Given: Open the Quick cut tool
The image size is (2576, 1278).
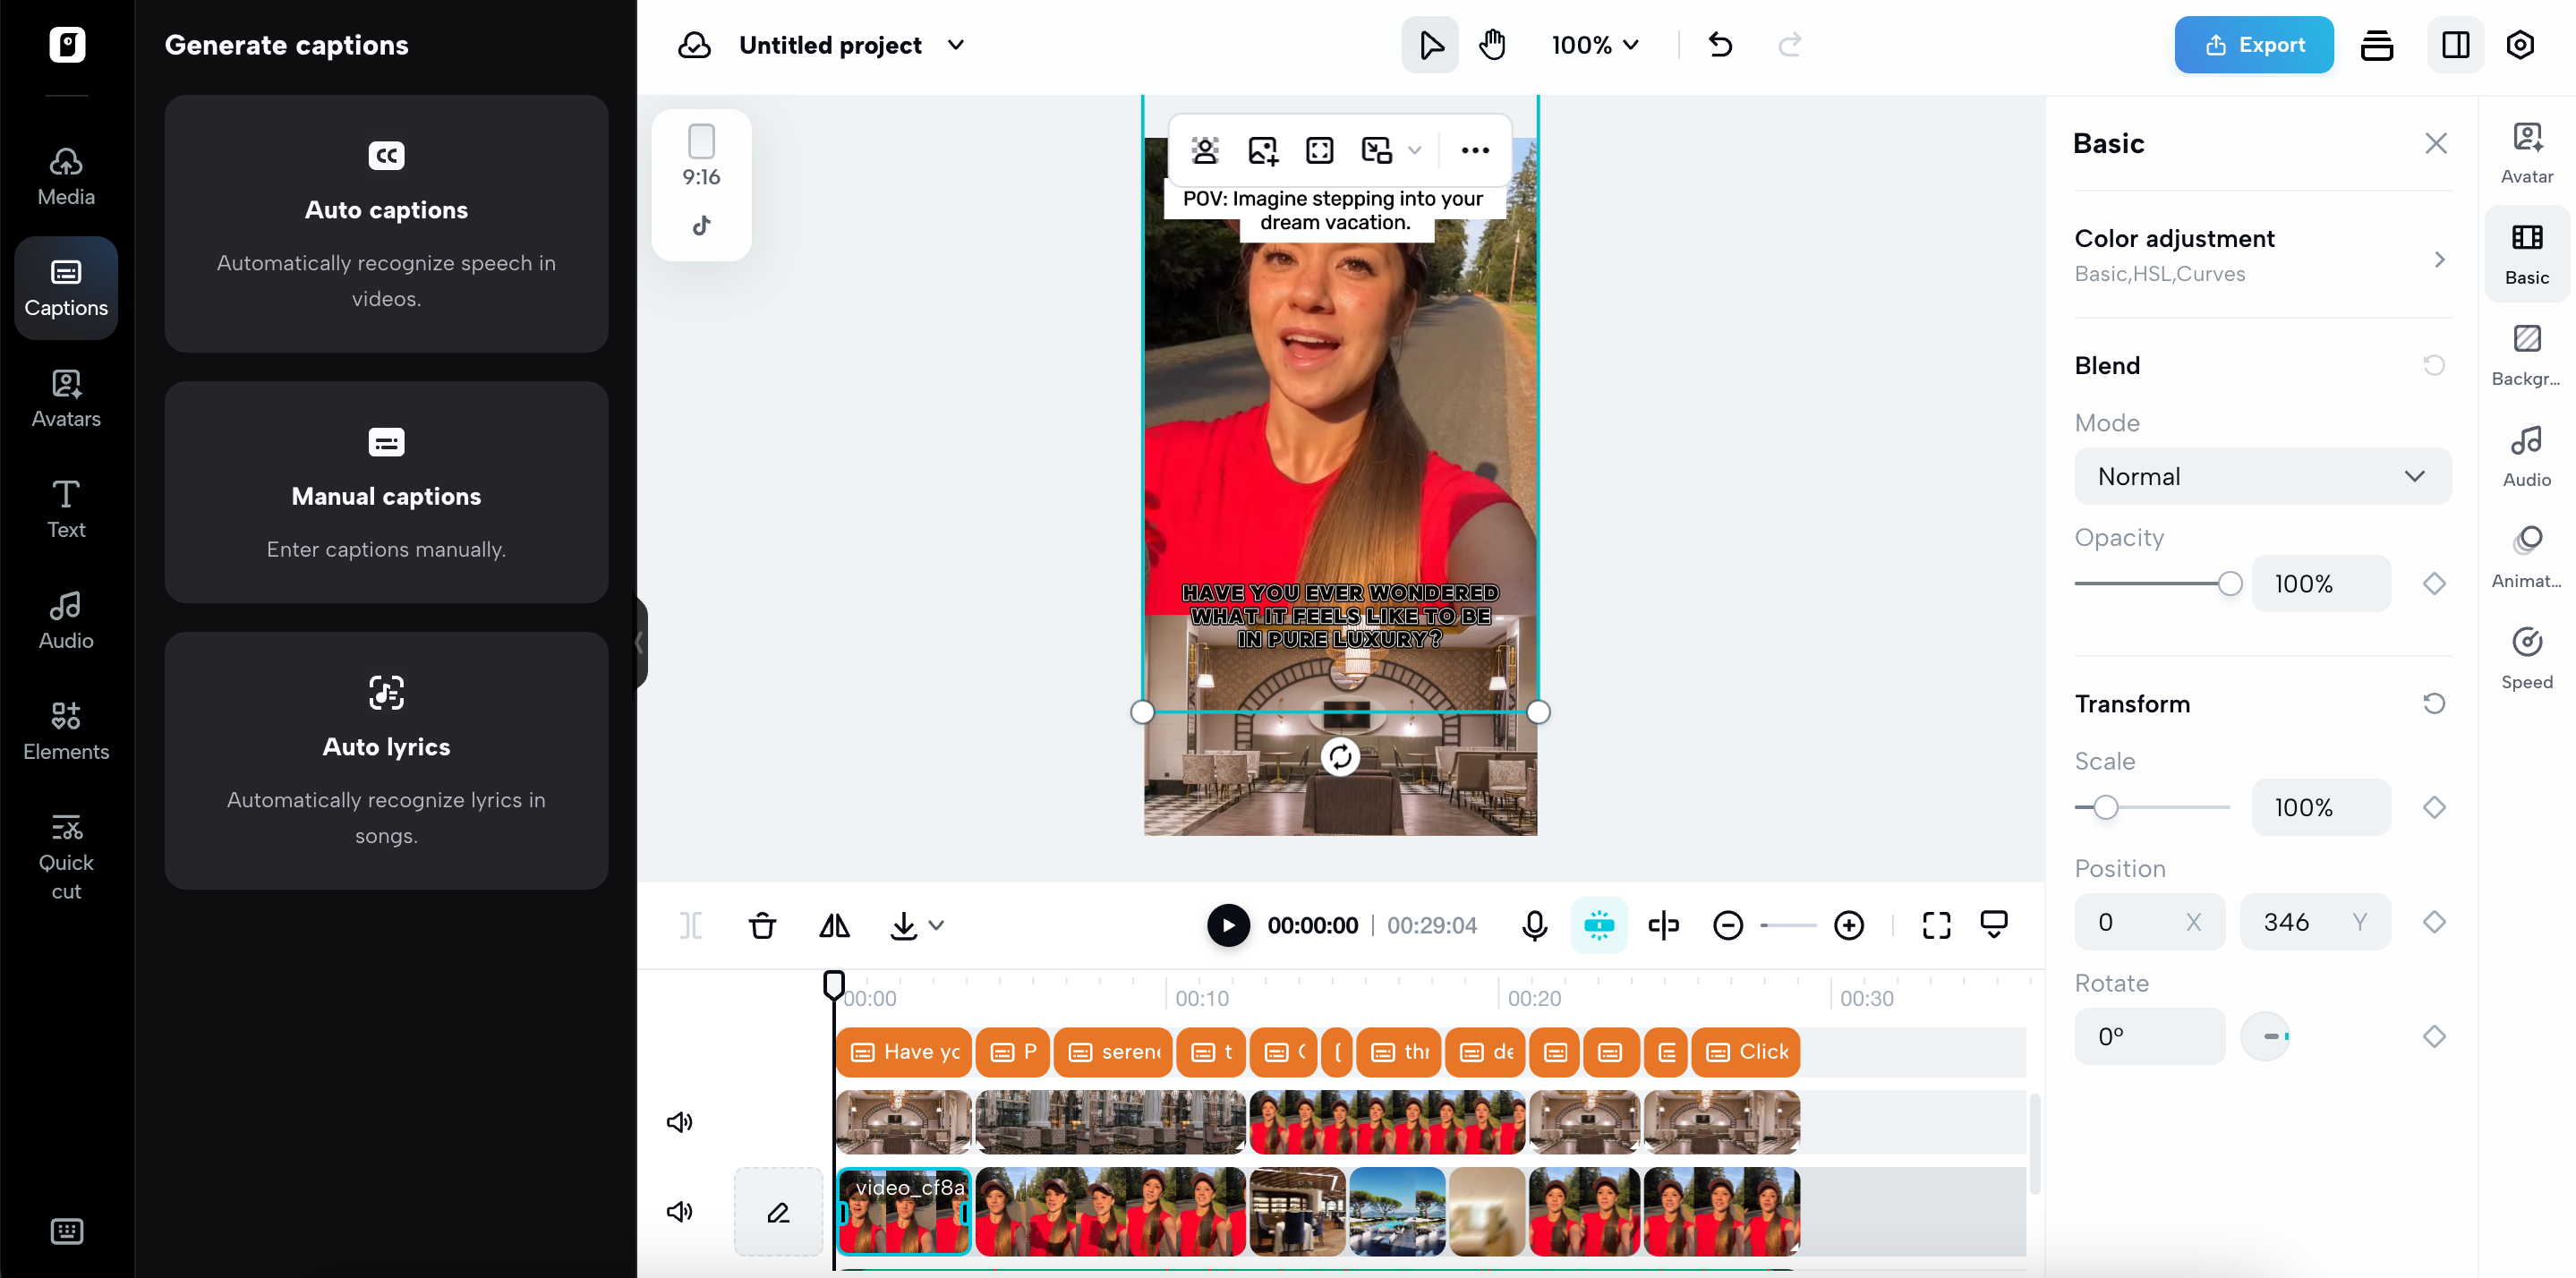Looking at the screenshot, I should tap(66, 855).
